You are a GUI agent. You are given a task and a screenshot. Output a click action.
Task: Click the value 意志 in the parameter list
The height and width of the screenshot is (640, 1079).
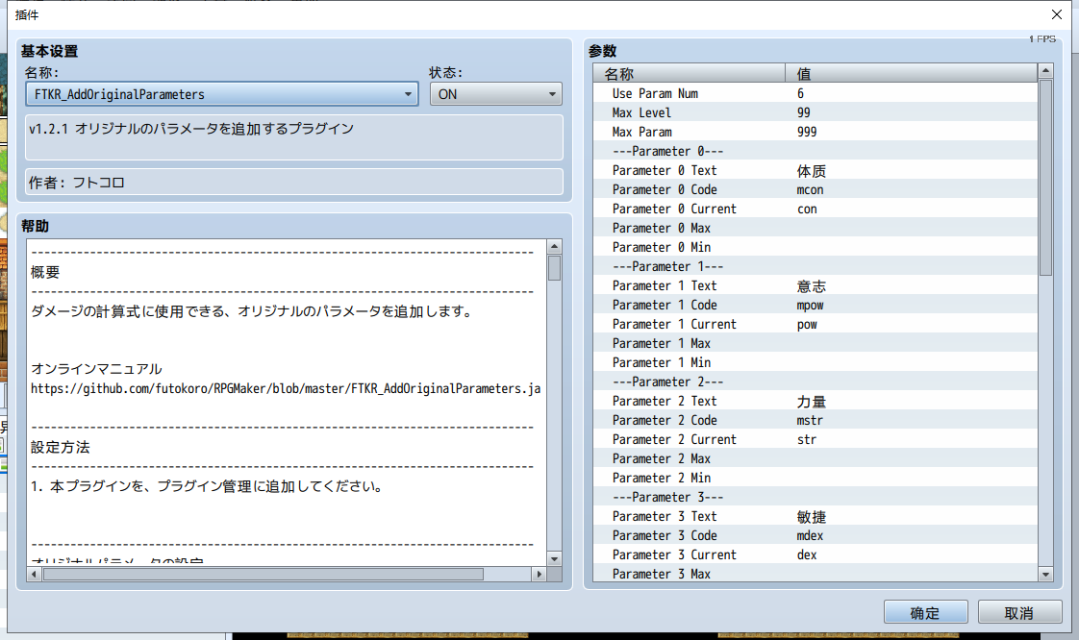[x=812, y=286]
